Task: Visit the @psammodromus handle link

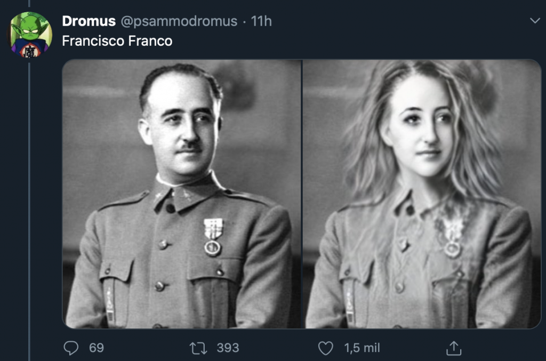Action: click(179, 21)
